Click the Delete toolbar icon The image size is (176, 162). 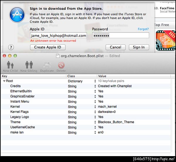pos(61,65)
